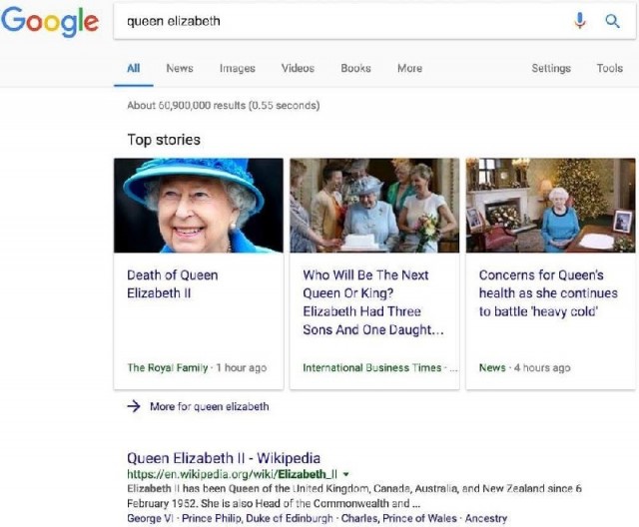This screenshot has width=639, height=527.
Task: Switch to the News tab
Action: (x=180, y=68)
